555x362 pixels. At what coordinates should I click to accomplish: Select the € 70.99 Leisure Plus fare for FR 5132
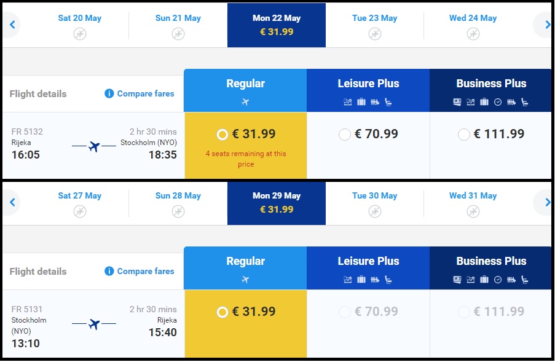[x=345, y=135]
